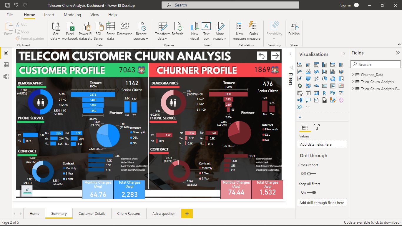Switch to the Customer Details page tab
This screenshot has width=402, height=226.
[x=92, y=214]
